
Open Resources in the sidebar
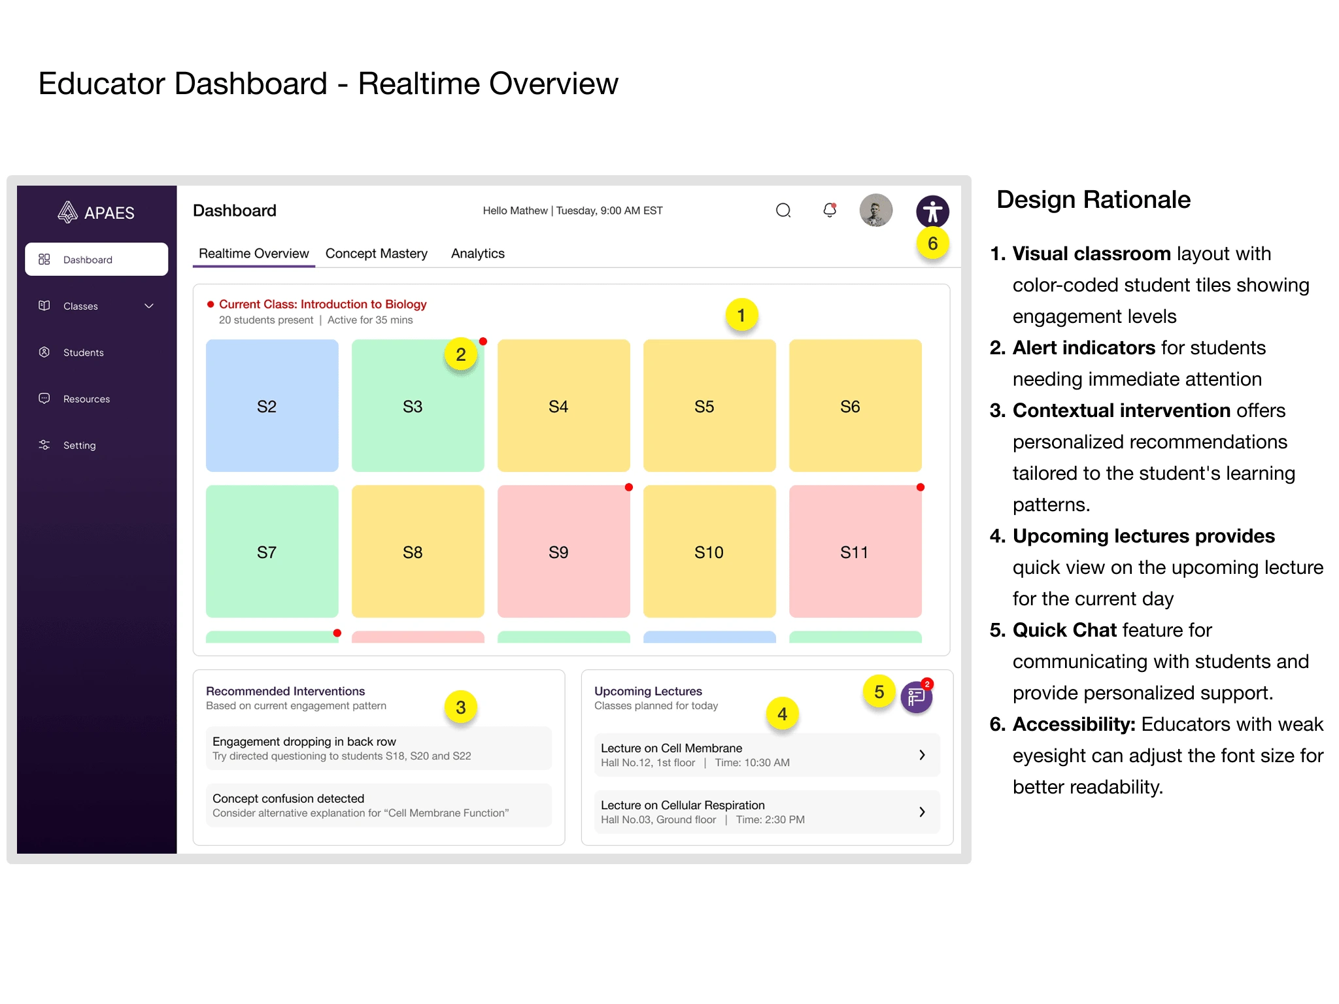(x=86, y=399)
